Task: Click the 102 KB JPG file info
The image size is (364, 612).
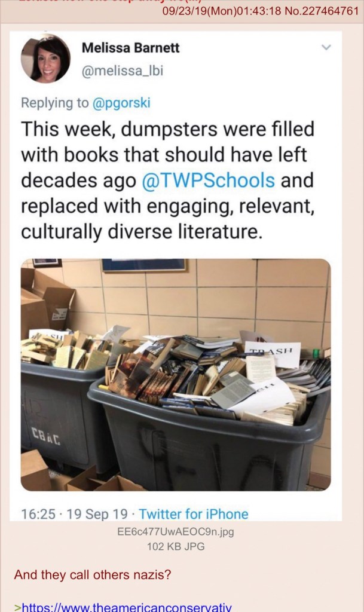Action: point(176,546)
